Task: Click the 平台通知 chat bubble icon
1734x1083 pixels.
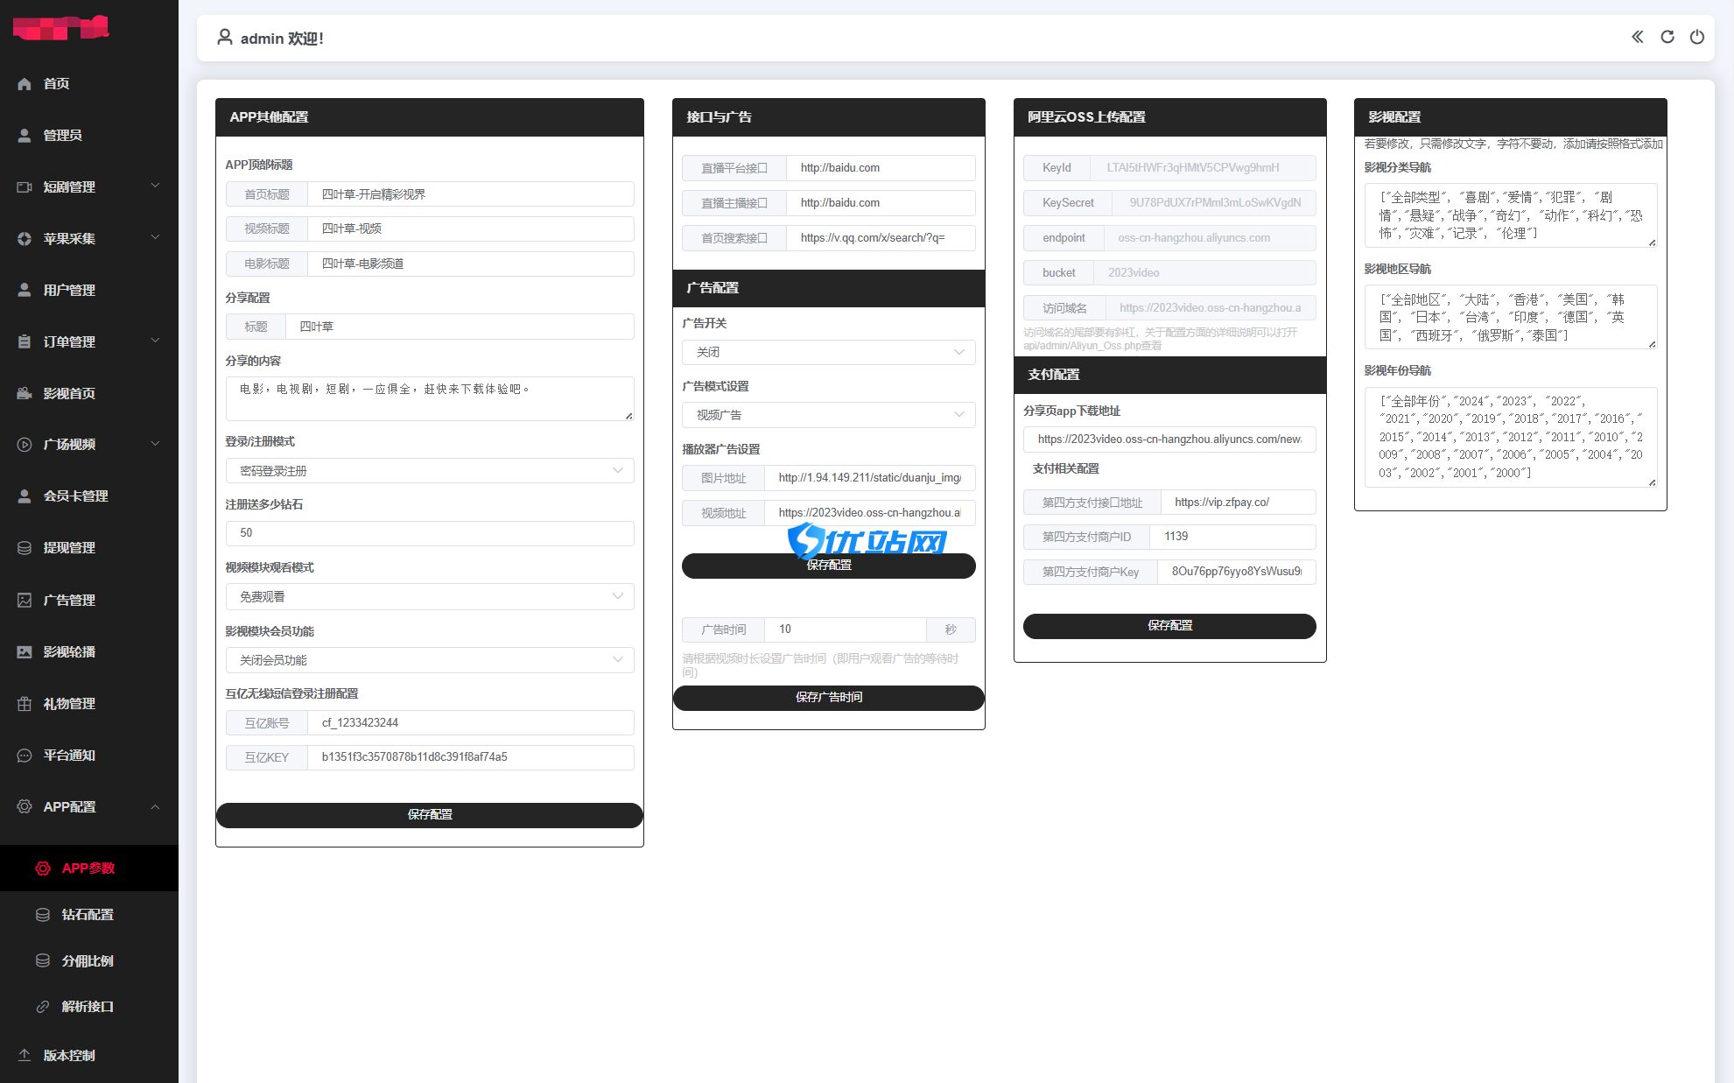Action: coord(25,756)
